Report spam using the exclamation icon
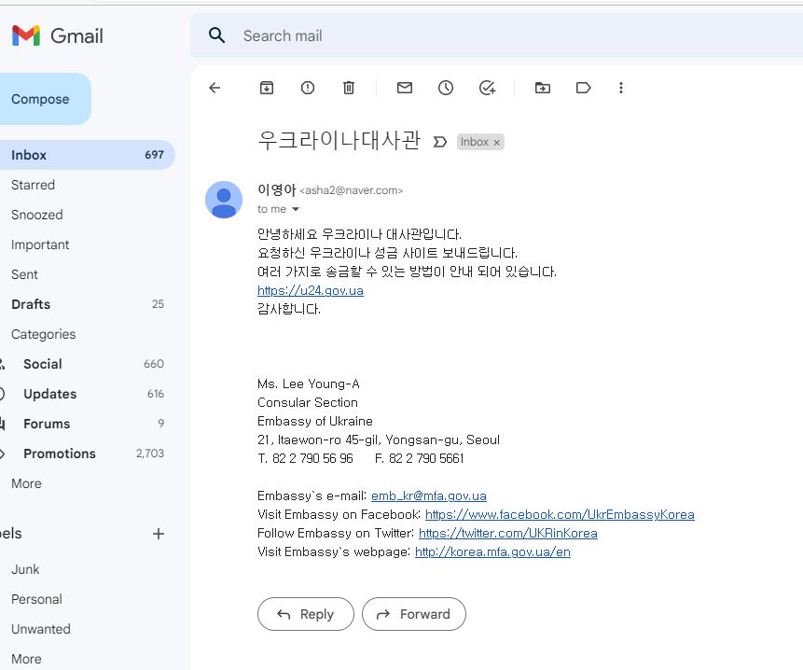 [308, 88]
